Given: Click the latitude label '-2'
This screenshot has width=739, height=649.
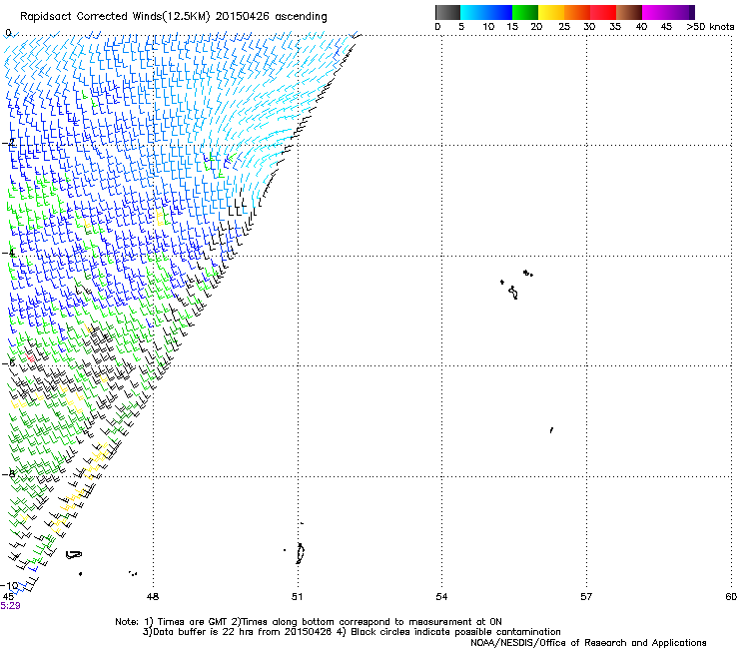Looking at the screenshot, I should pos(8,143).
